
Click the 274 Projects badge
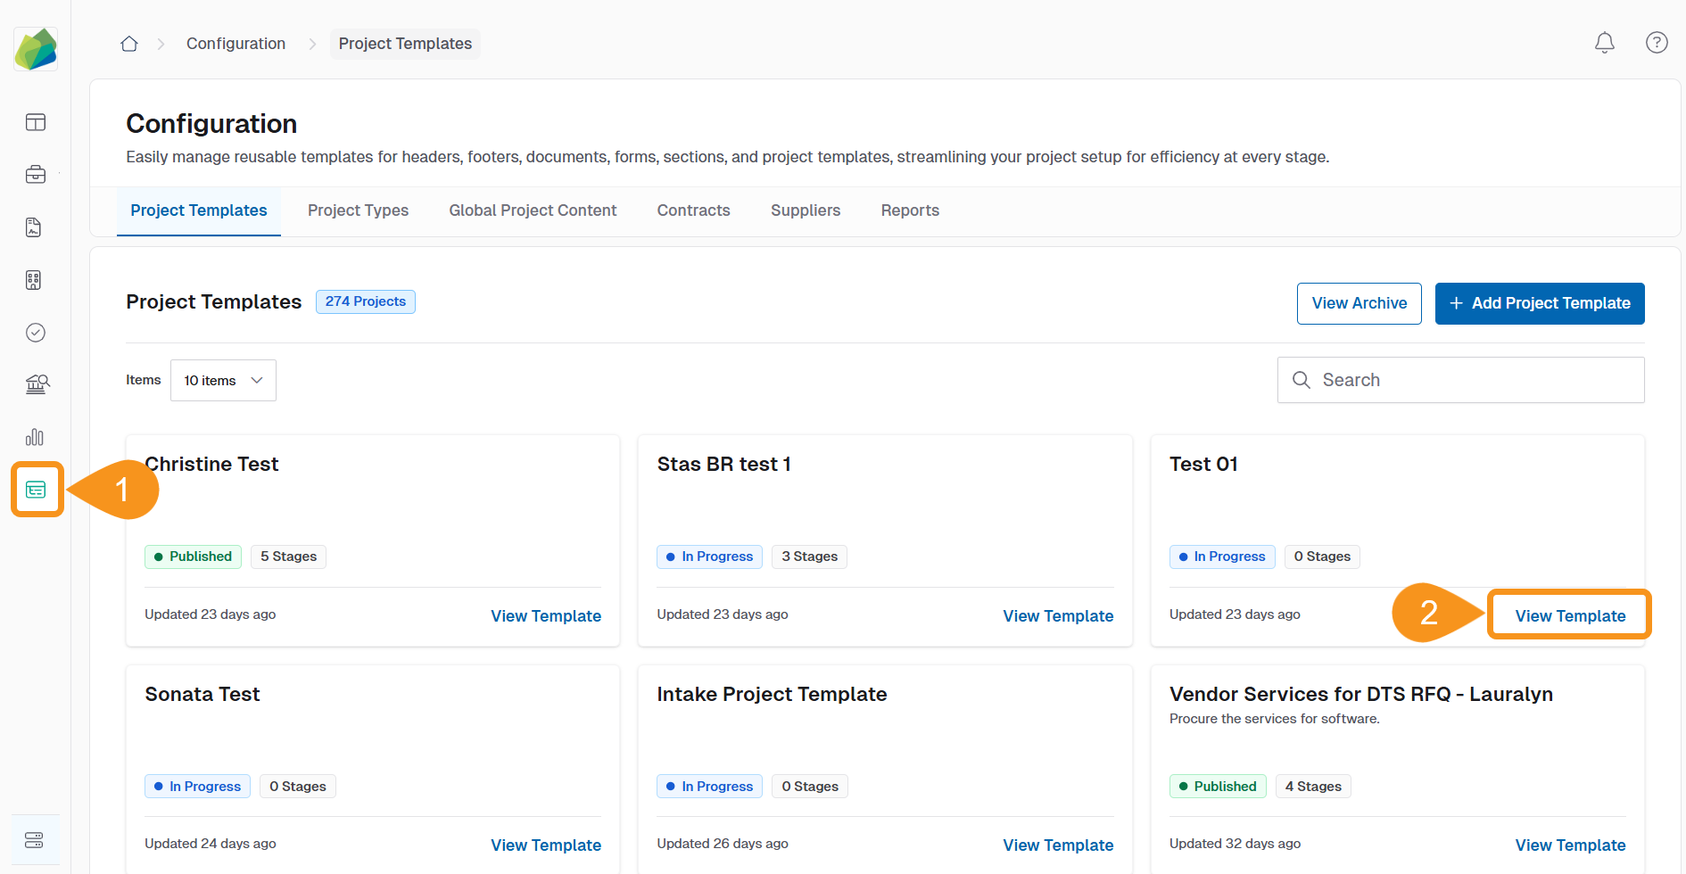coord(365,301)
